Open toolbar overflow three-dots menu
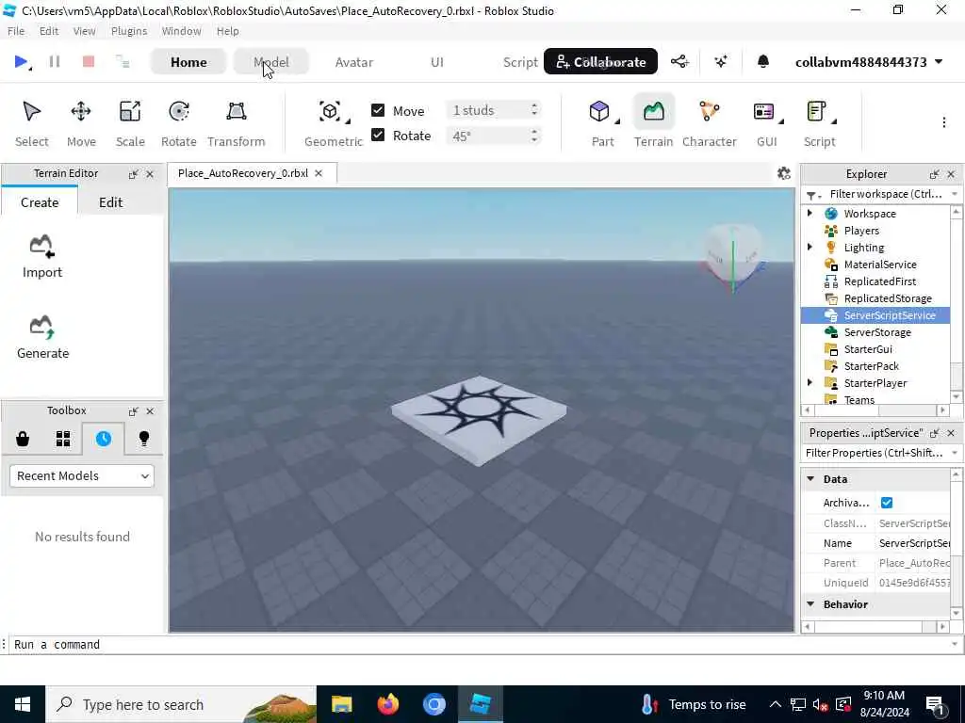The width and height of the screenshot is (965, 723). coord(943,122)
